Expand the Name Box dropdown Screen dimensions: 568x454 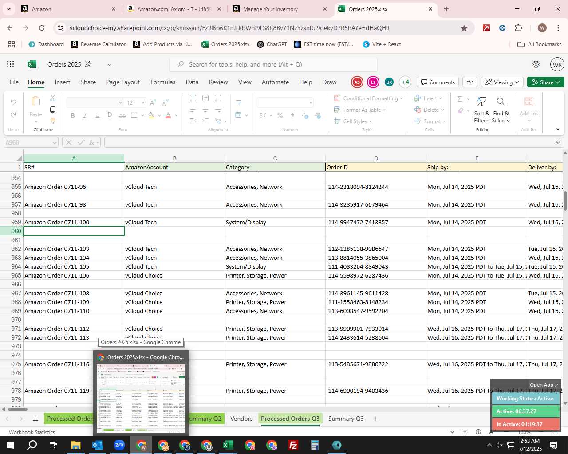tap(55, 142)
